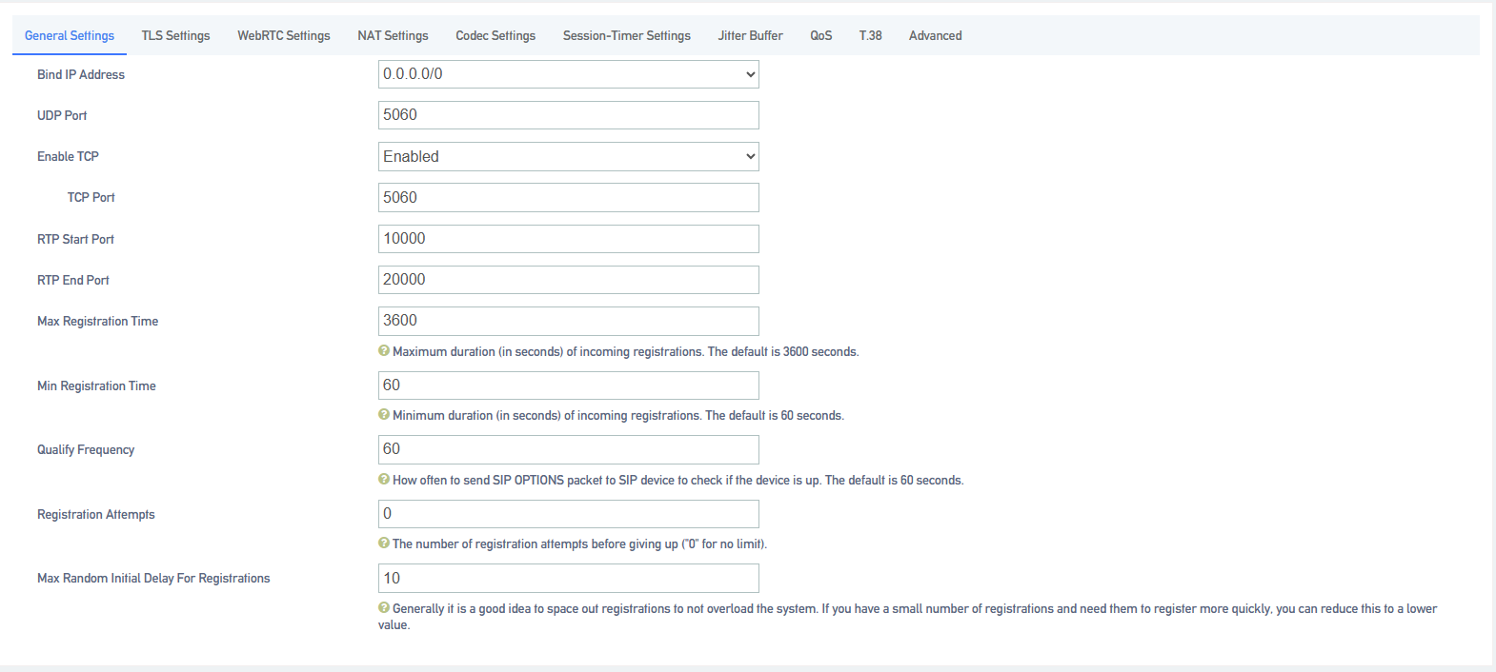
Task: Click help icon under Max Random Initial Delay
Action: [x=384, y=608]
